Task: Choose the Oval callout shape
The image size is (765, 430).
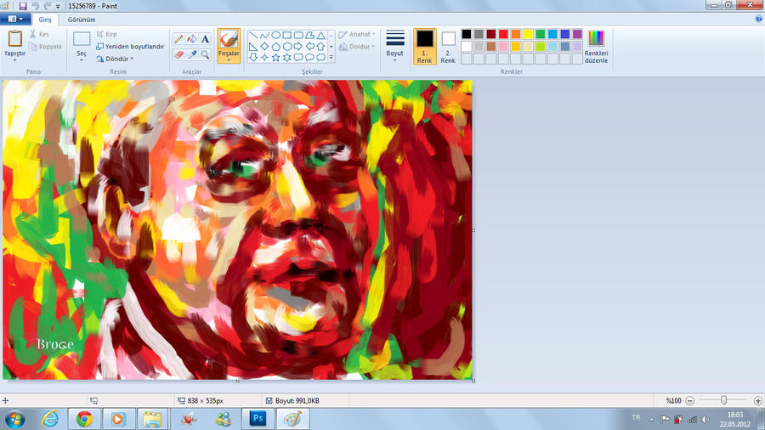Action: (x=309, y=58)
